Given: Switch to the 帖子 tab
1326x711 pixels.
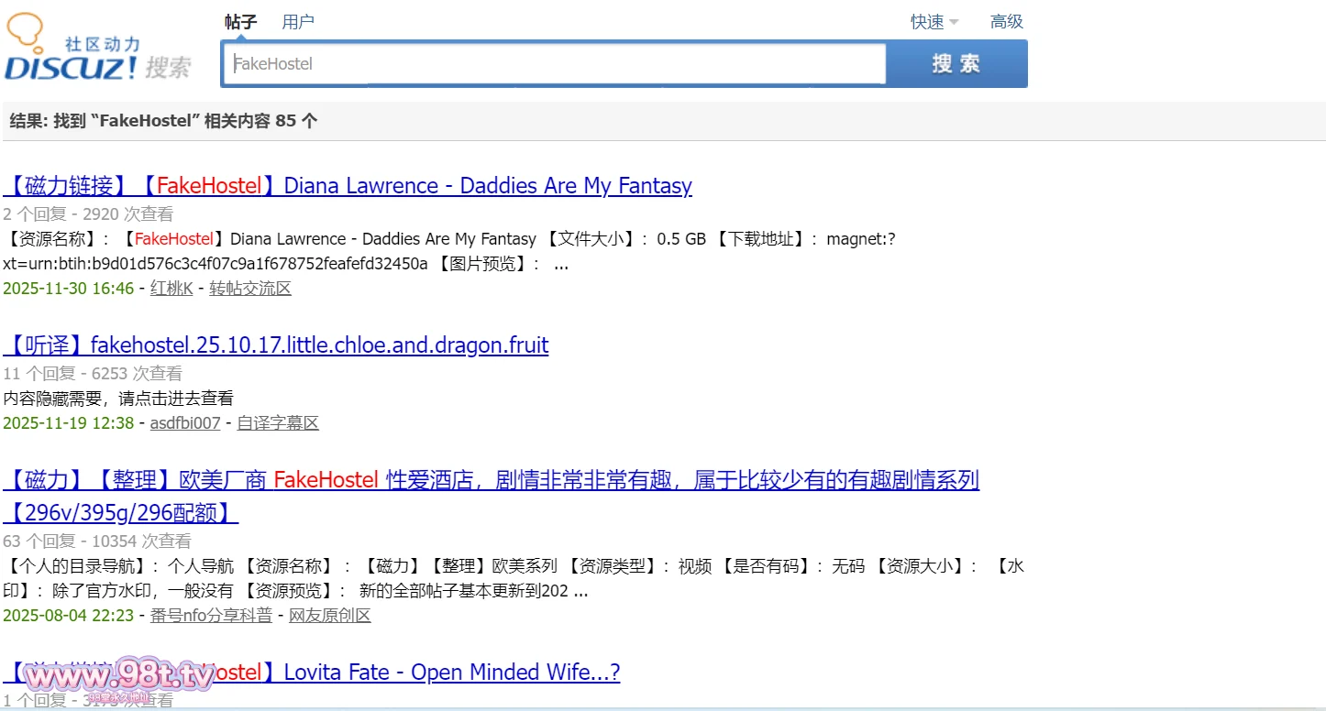Looking at the screenshot, I should (240, 22).
